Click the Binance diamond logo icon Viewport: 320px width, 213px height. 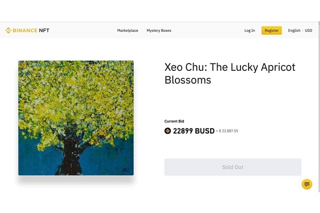tap(8, 30)
